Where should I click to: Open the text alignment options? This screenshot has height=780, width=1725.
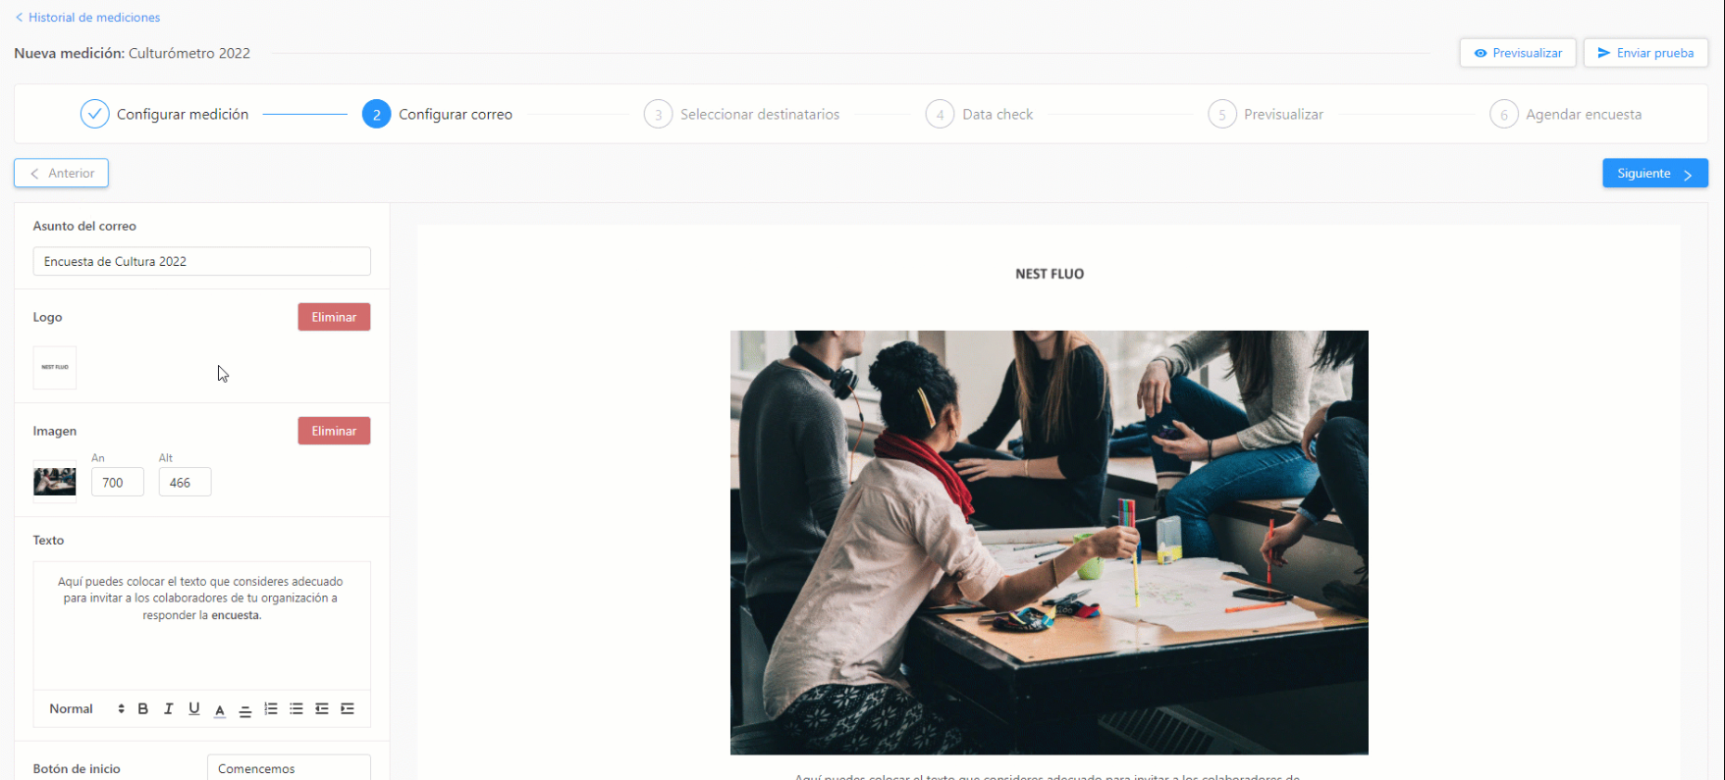point(245,709)
